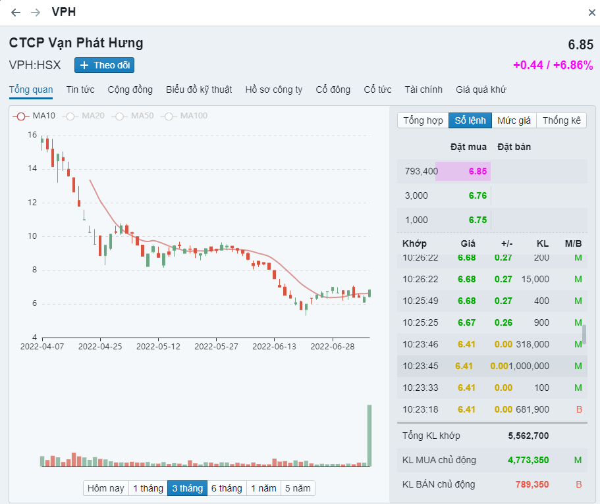
Task: Switch to Biểu đồ kỹ thuật tab
Action: pos(199,89)
